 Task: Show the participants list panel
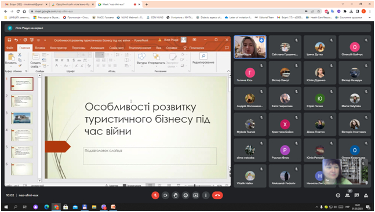click(x=347, y=195)
